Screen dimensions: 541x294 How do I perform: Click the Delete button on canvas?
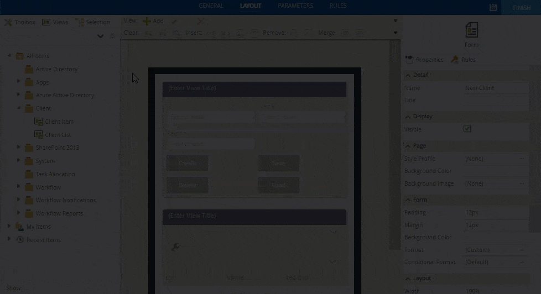click(x=188, y=185)
